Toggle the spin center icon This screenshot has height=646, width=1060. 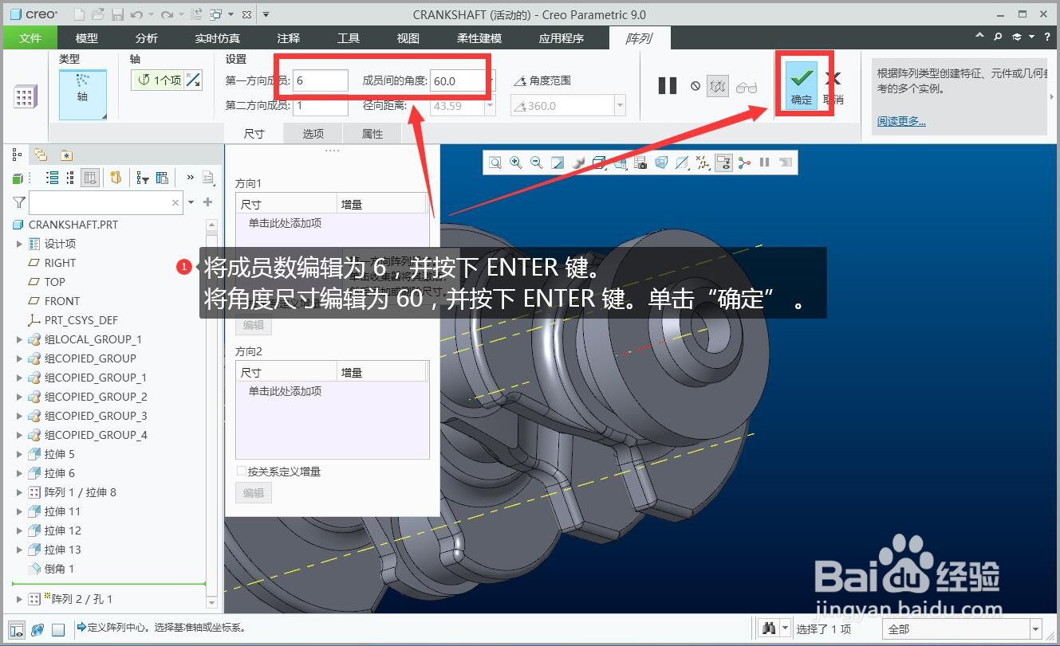(744, 162)
